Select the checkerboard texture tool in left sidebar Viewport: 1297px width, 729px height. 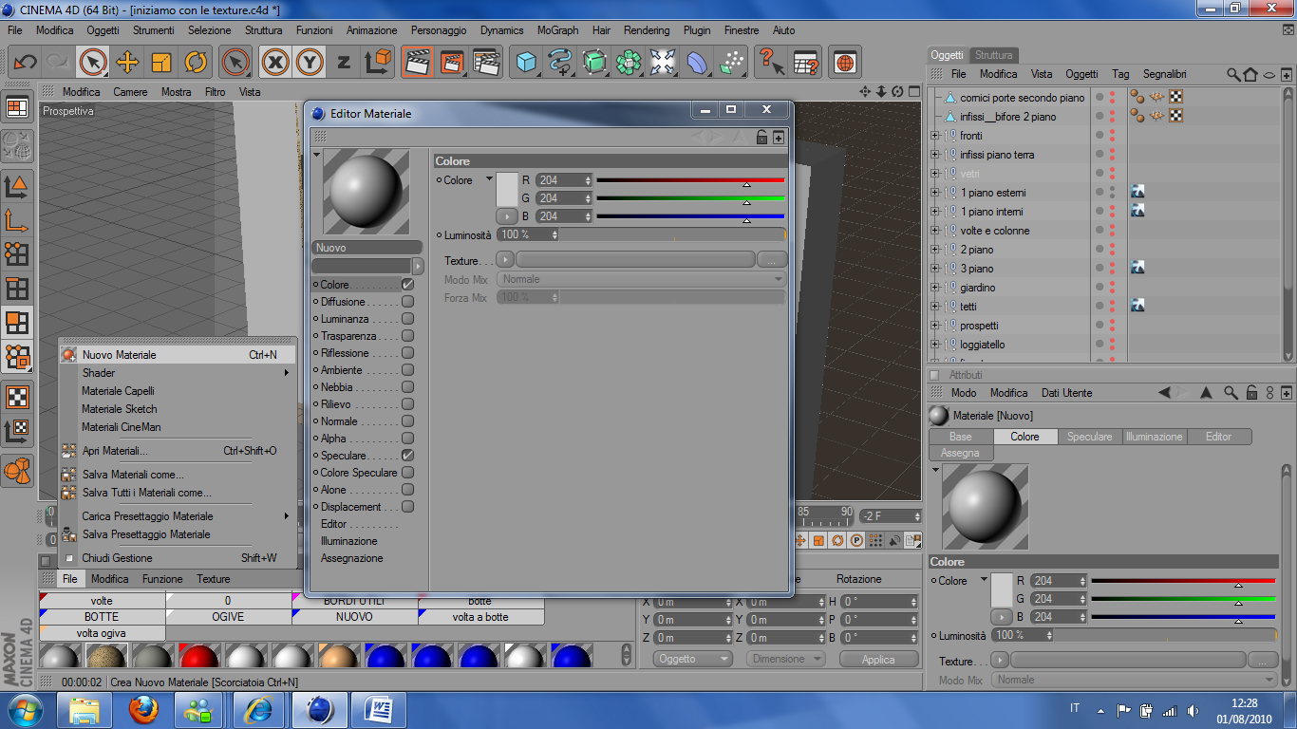point(17,397)
